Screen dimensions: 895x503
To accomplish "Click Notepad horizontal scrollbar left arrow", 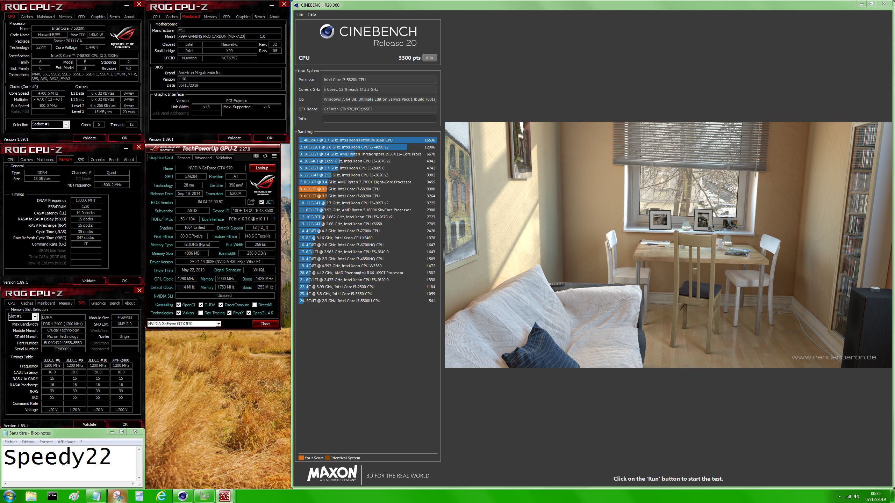I will point(5,483).
